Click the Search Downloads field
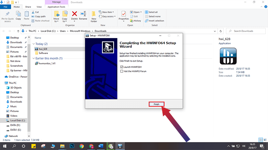 click(246, 31)
